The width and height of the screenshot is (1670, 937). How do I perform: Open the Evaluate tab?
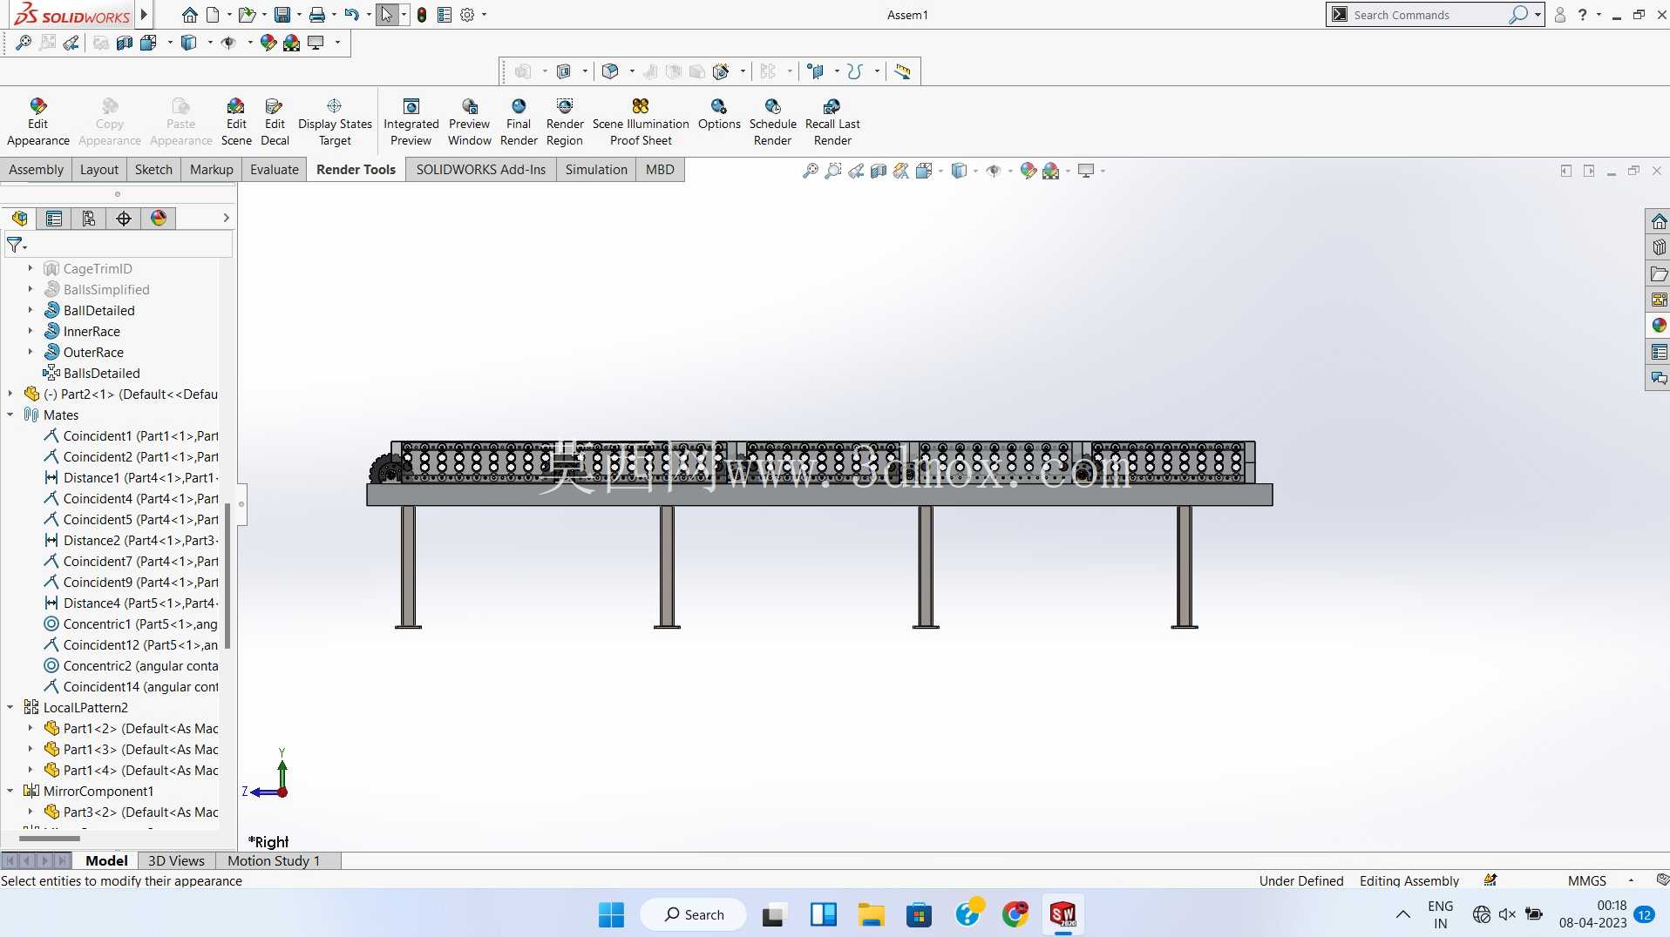(x=275, y=169)
